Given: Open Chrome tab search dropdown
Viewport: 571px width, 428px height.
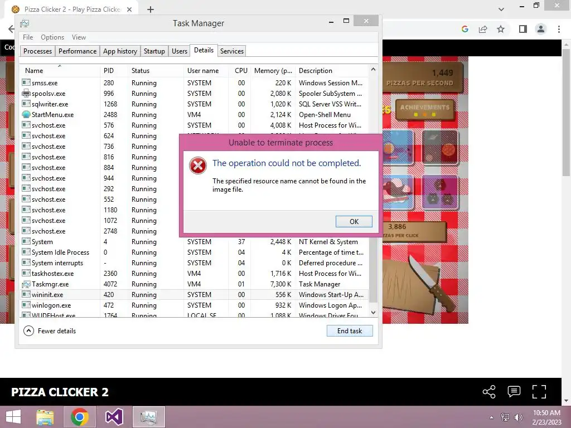Looking at the screenshot, I should tap(501, 9).
